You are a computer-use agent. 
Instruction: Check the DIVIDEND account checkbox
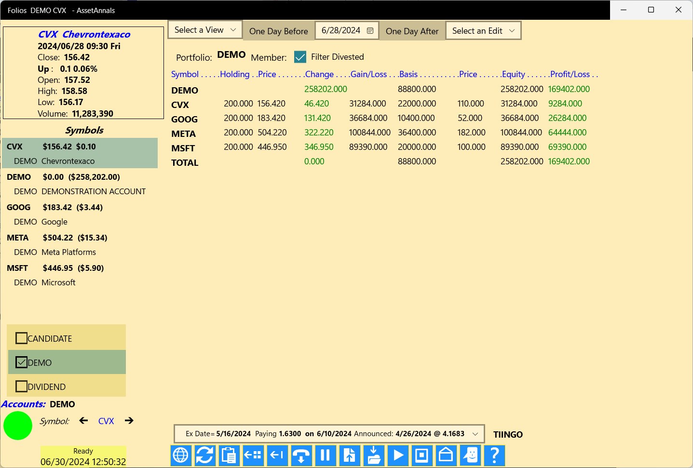click(x=21, y=387)
